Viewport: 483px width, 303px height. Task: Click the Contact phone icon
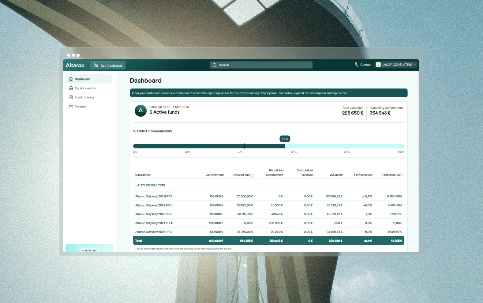click(357, 65)
